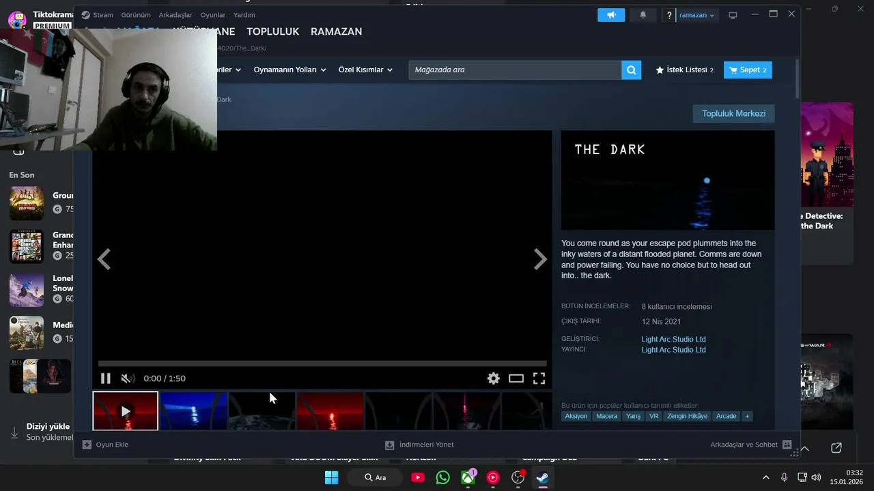Open video settings gear icon
Viewport: 874px width, 491px height.
coord(494,378)
